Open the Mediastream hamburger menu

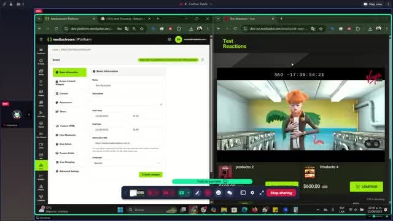pyautogui.click(x=41, y=39)
